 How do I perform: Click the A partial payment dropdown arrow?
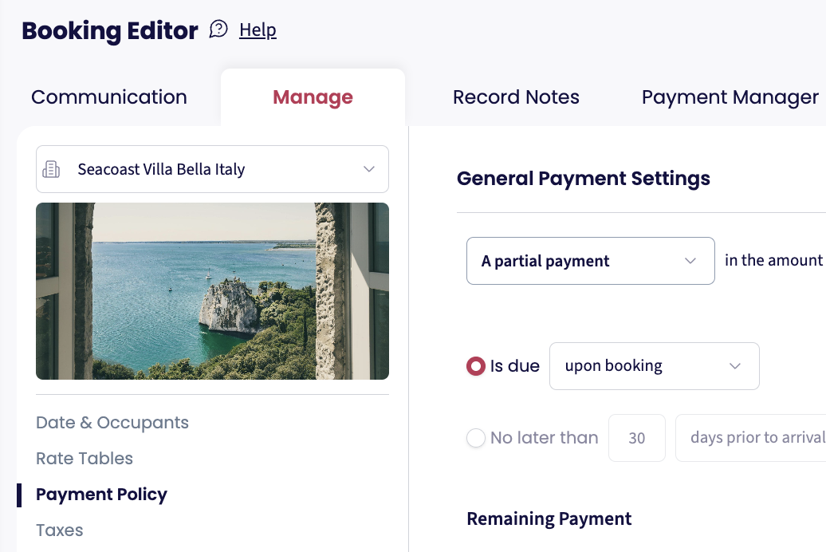pos(690,261)
